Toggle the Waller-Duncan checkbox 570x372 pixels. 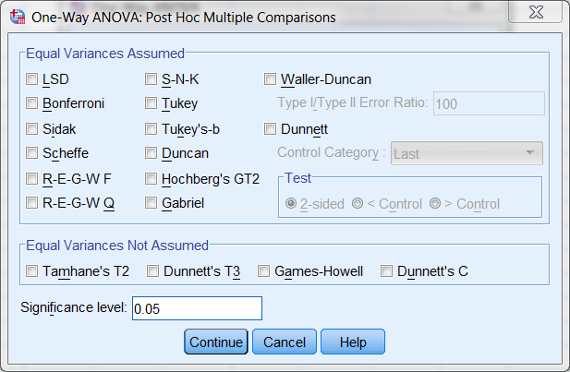[x=272, y=78]
